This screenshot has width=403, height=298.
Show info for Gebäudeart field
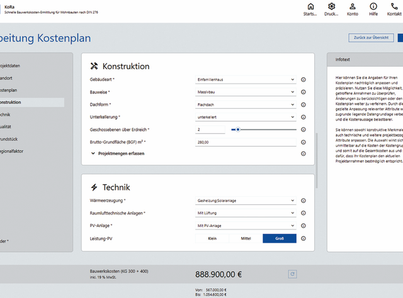[304, 80]
